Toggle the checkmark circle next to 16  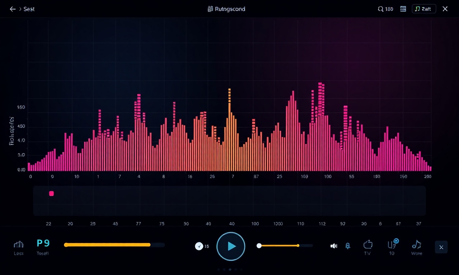[x=199, y=246]
